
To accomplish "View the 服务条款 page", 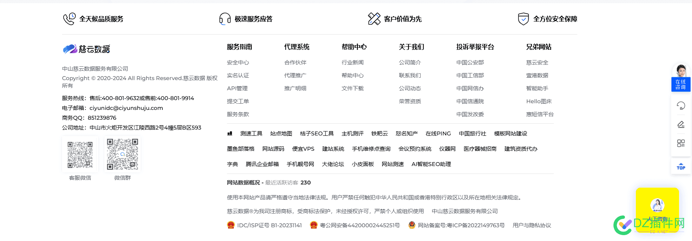I will coord(238,114).
